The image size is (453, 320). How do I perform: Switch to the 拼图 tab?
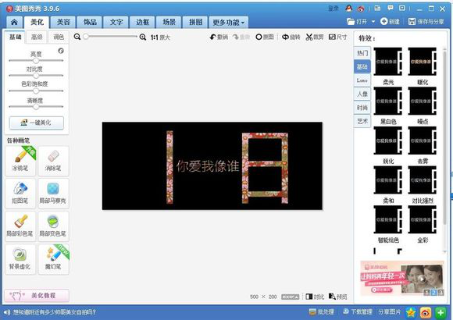195,22
